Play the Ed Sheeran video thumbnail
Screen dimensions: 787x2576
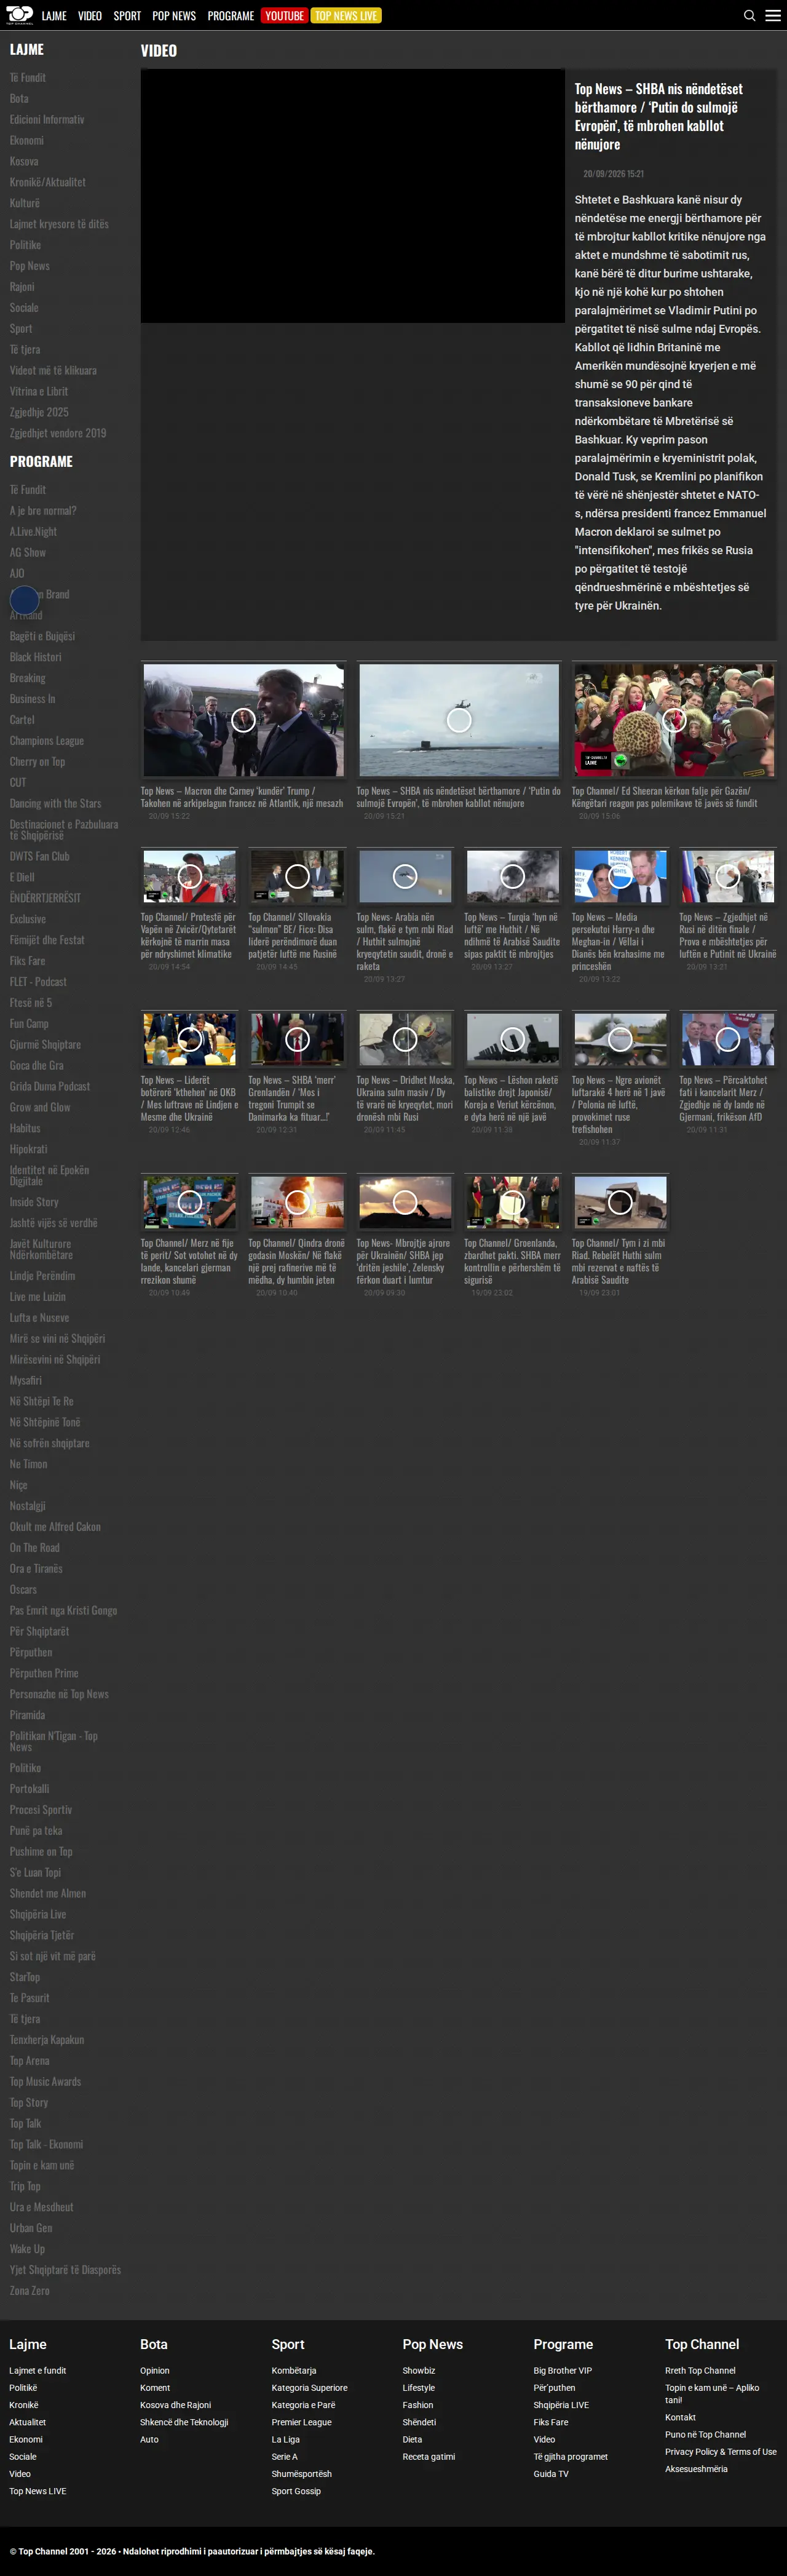point(674,720)
